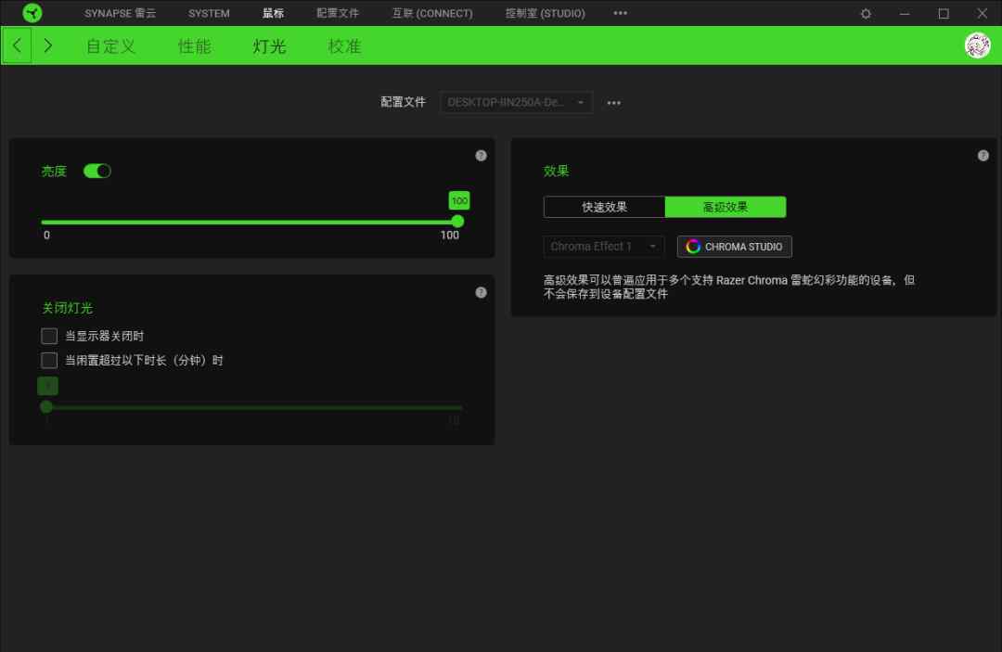Open the 互联 (CONNECT) tab

432,13
